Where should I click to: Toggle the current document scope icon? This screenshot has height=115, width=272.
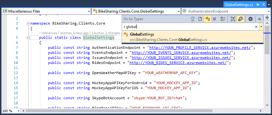click(233, 19)
